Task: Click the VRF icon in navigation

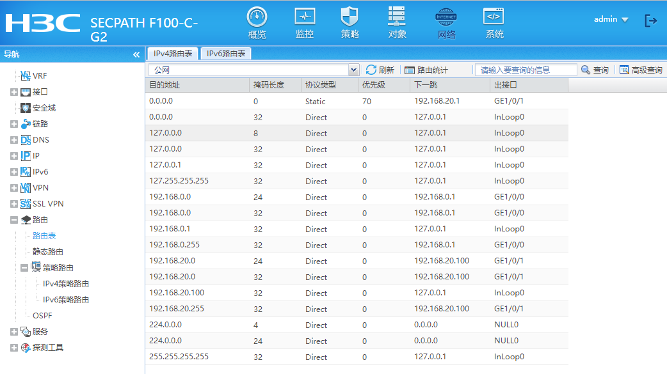Action: 26,76
